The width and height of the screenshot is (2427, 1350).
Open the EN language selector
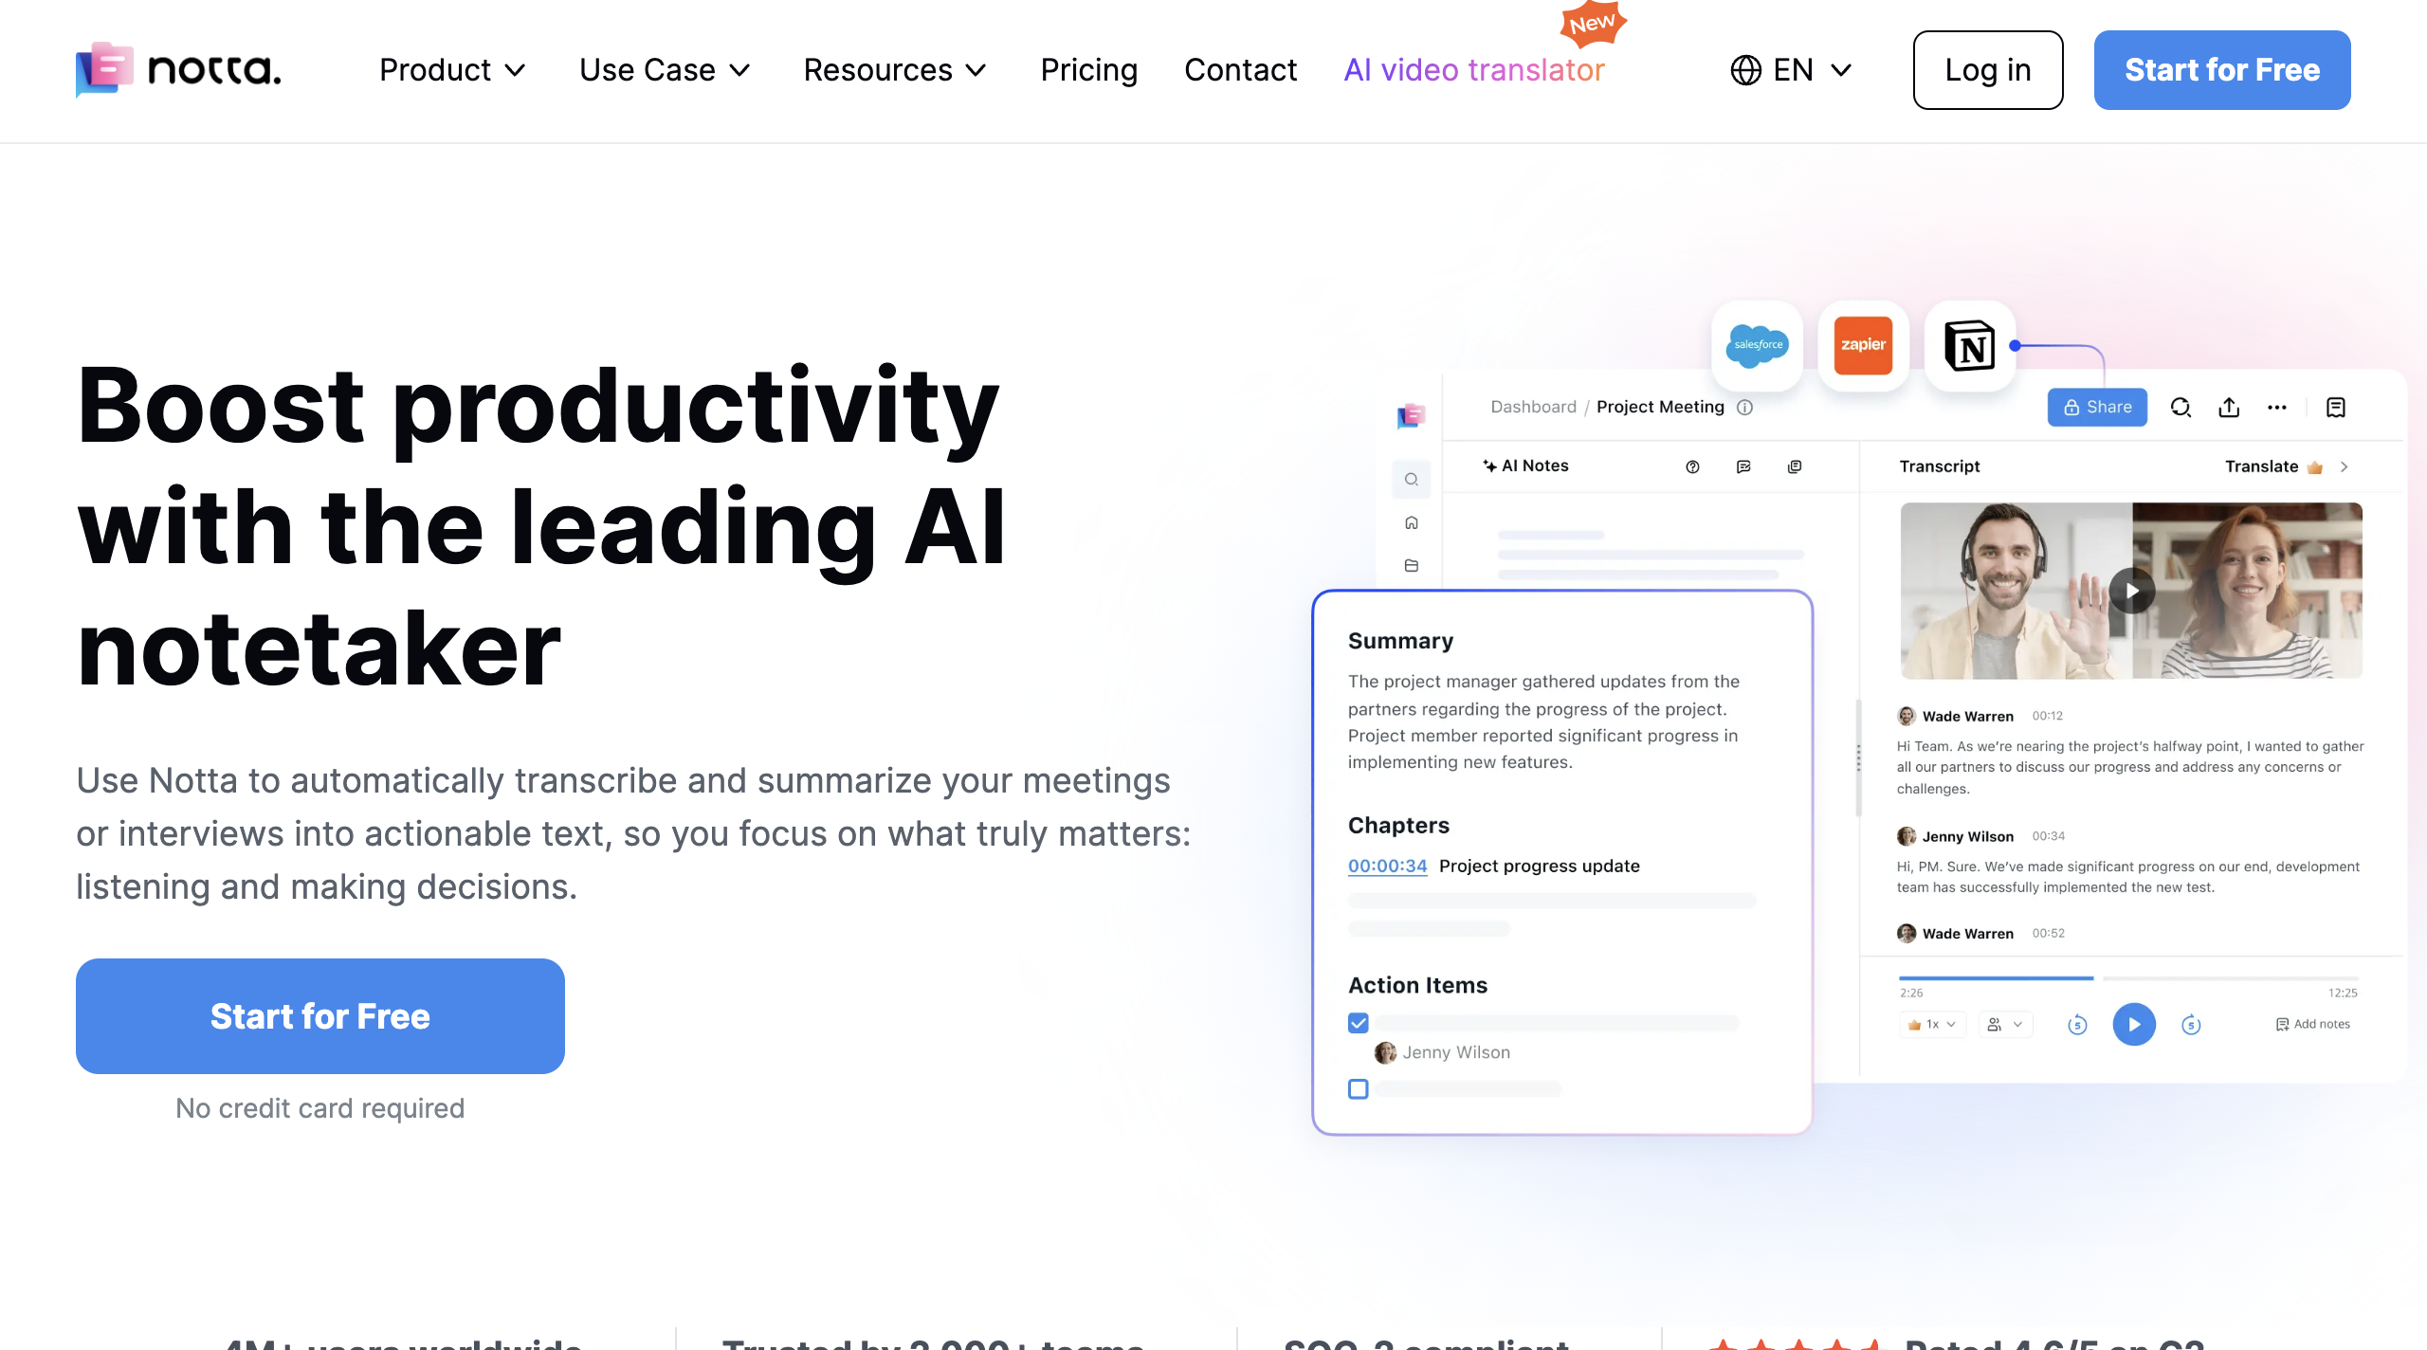(x=1792, y=70)
